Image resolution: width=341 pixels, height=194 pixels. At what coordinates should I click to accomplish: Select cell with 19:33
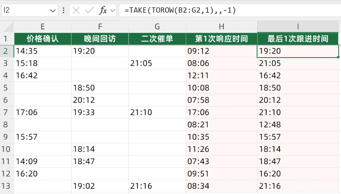point(100,112)
